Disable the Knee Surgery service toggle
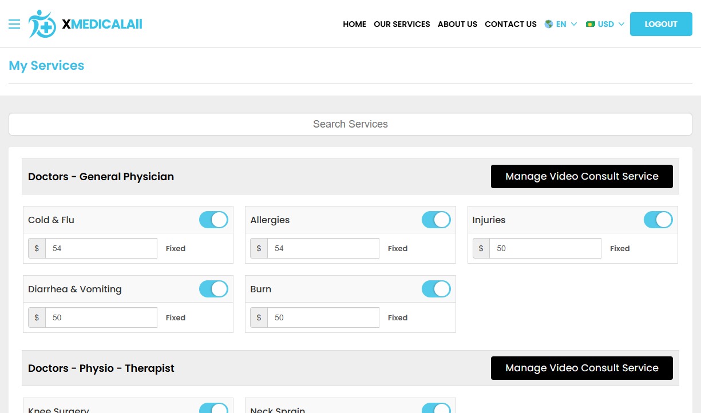This screenshot has height=413, width=701. (213, 409)
